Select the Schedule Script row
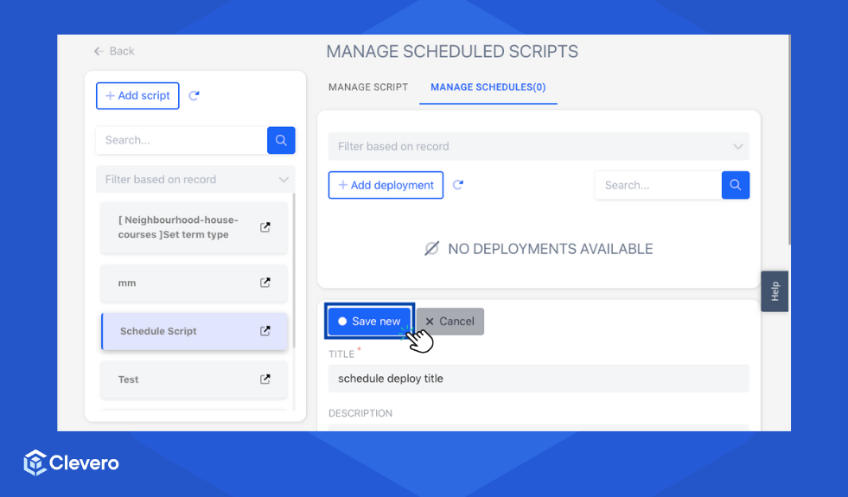 pos(194,331)
